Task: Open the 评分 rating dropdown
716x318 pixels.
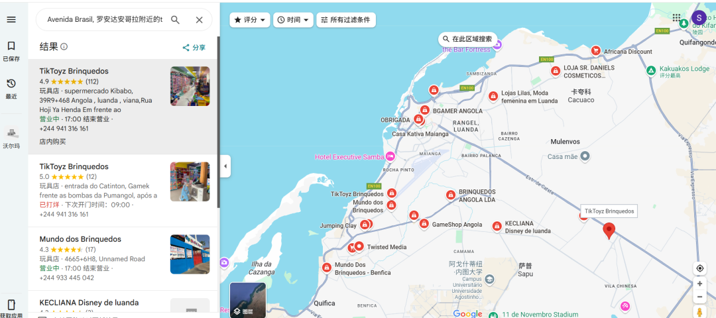Action: pyautogui.click(x=250, y=20)
